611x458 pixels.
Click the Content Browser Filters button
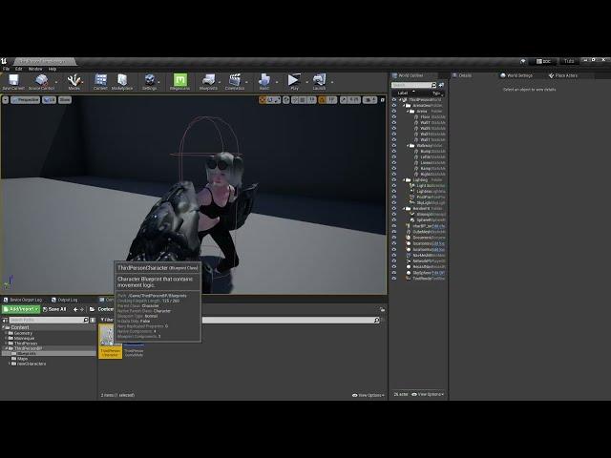107,320
